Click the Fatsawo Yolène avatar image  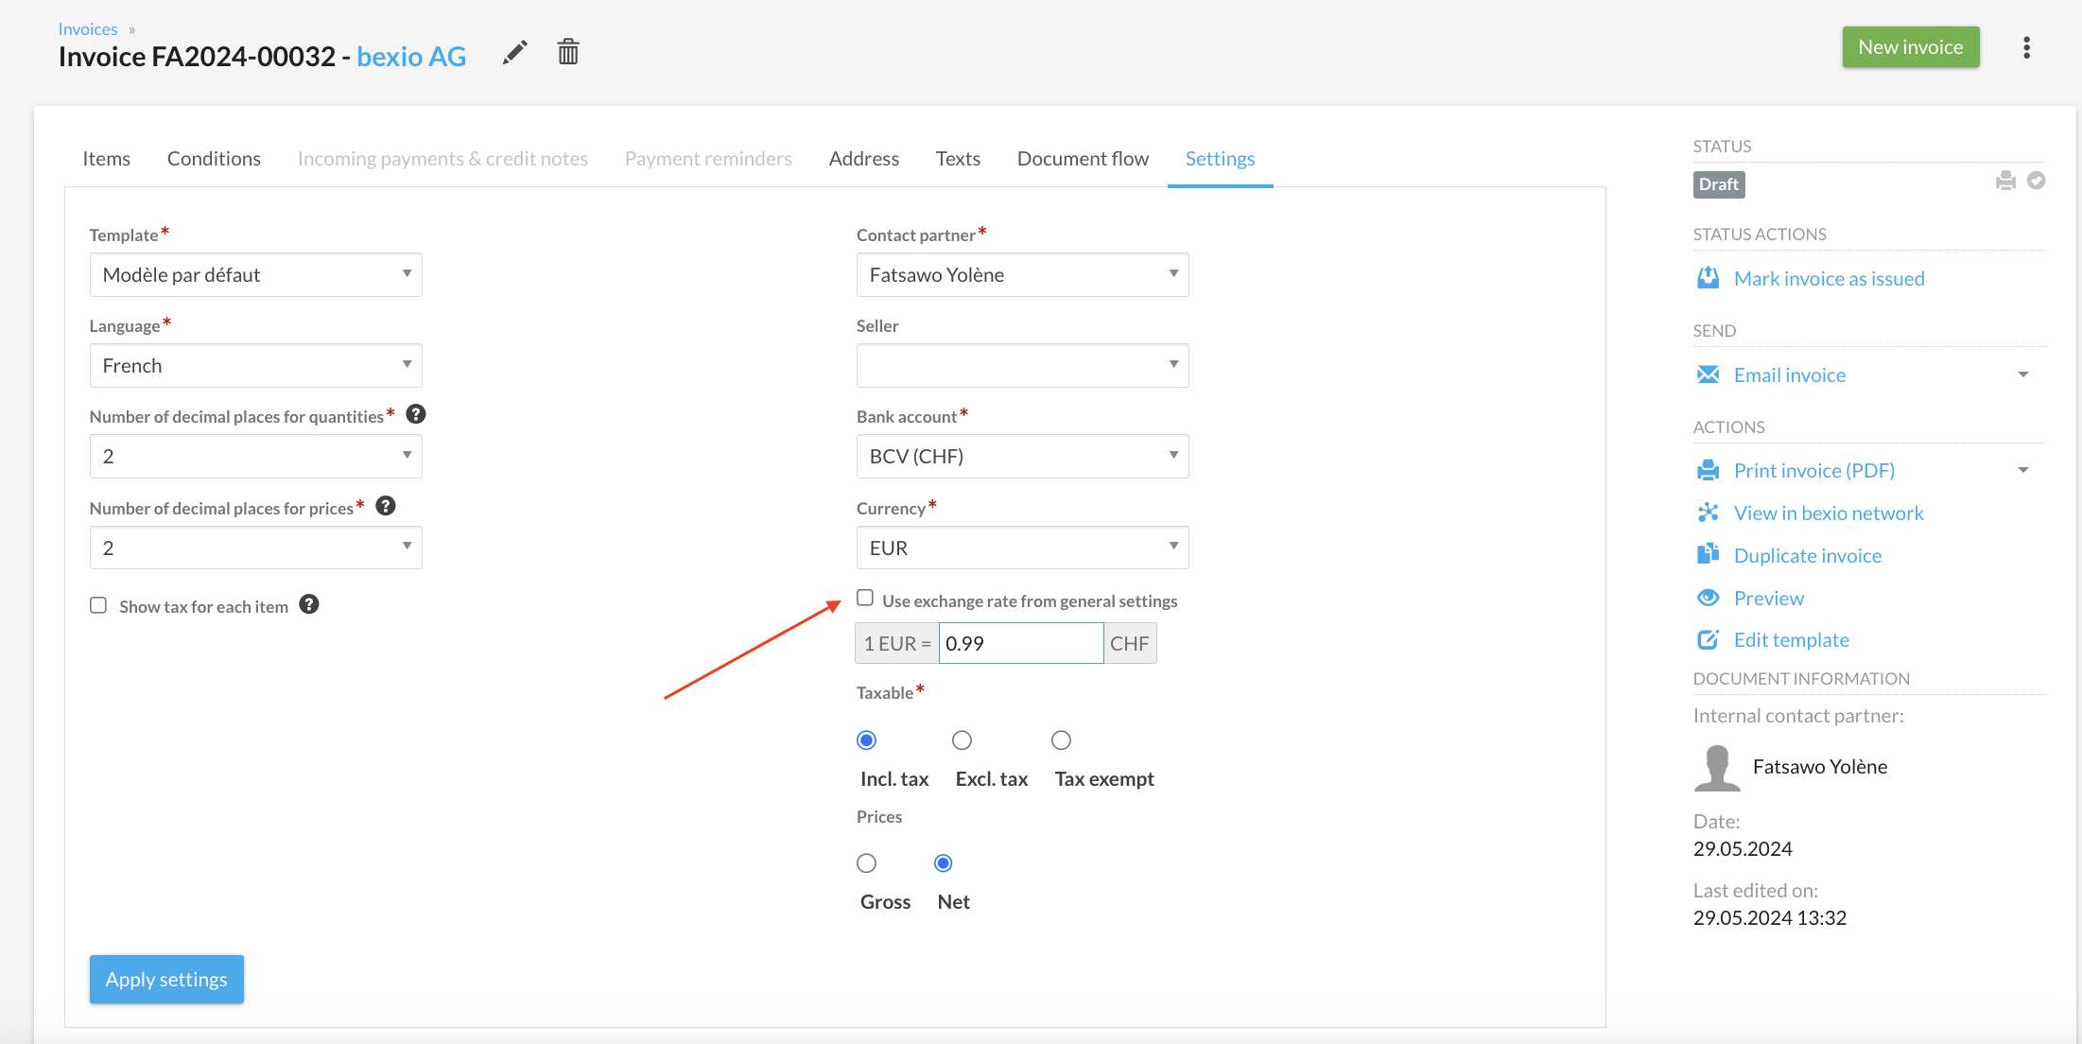click(1717, 767)
